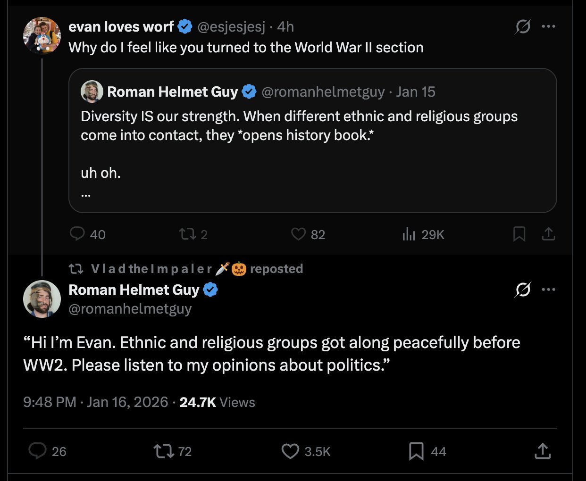Bookmark the post with 44 bookmarks
The image size is (586, 481).
(416, 451)
